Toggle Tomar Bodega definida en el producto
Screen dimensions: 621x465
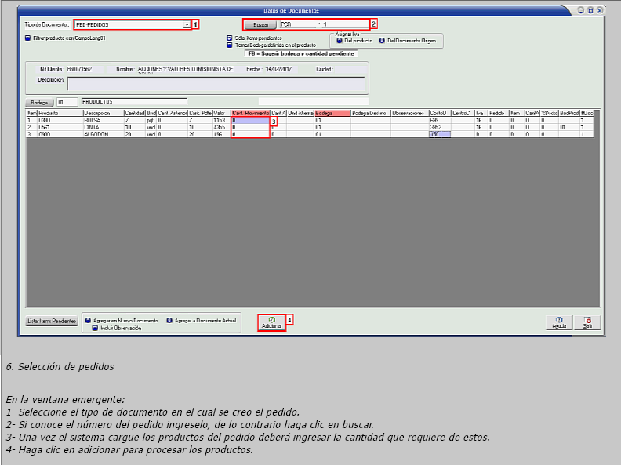click(229, 45)
